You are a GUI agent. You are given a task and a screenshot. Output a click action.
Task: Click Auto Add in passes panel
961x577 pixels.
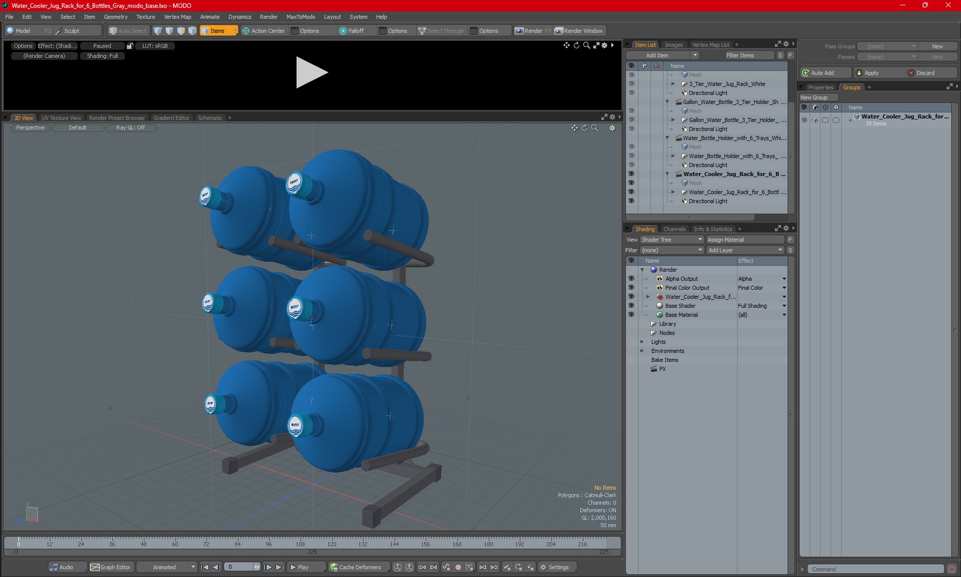pyautogui.click(x=825, y=73)
